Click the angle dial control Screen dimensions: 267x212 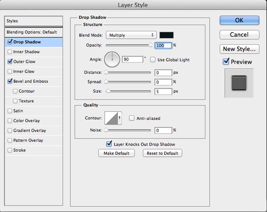tap(112, 59)
